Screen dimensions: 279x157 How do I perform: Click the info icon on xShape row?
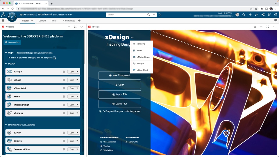[64, 80]
